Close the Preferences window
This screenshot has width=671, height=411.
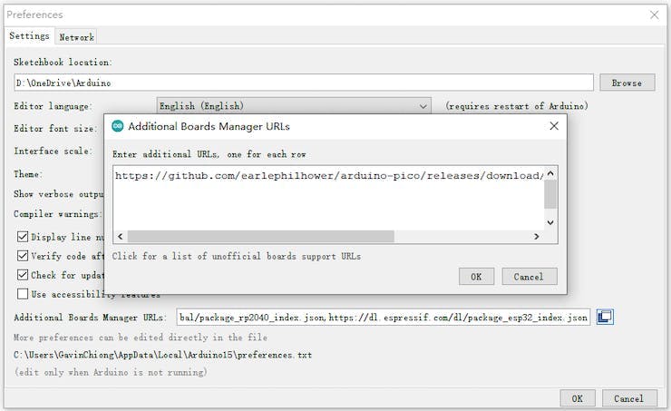[655, 15]
